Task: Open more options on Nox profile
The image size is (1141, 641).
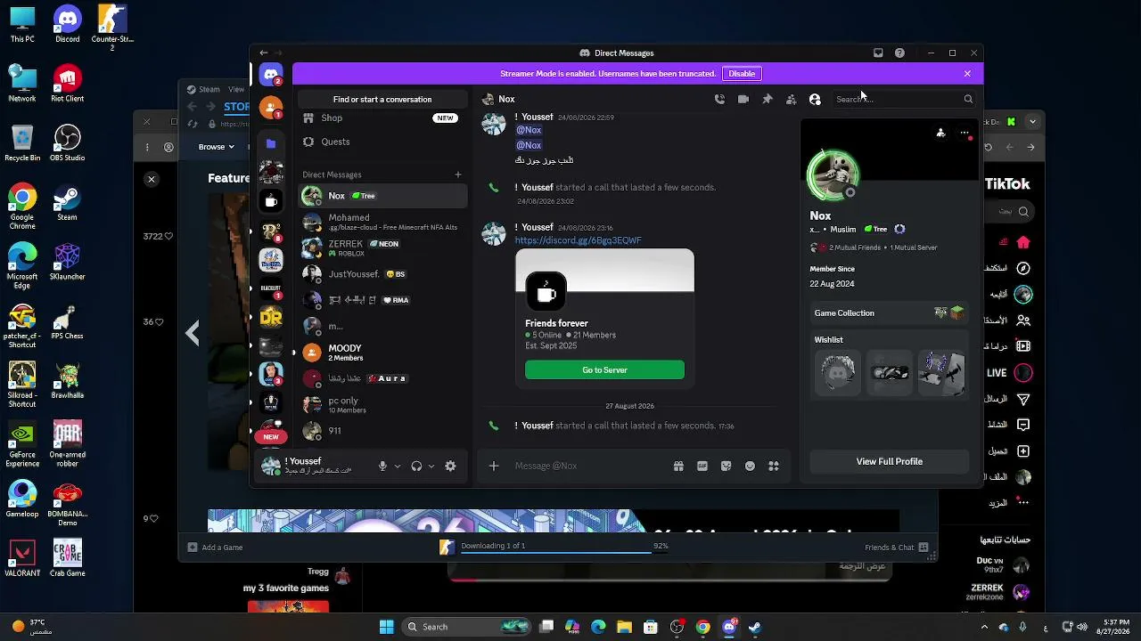Action: (x=965, y=134)
